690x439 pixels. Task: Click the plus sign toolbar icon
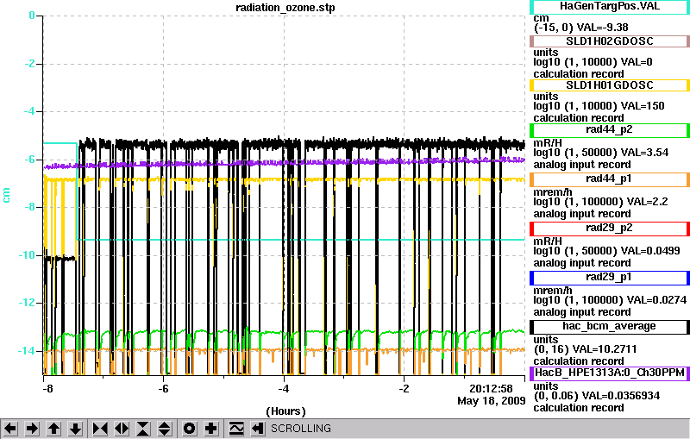tap(211, 429)
